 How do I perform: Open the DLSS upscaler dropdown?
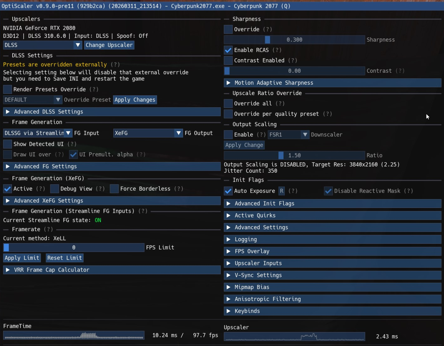tap(43, 45)
